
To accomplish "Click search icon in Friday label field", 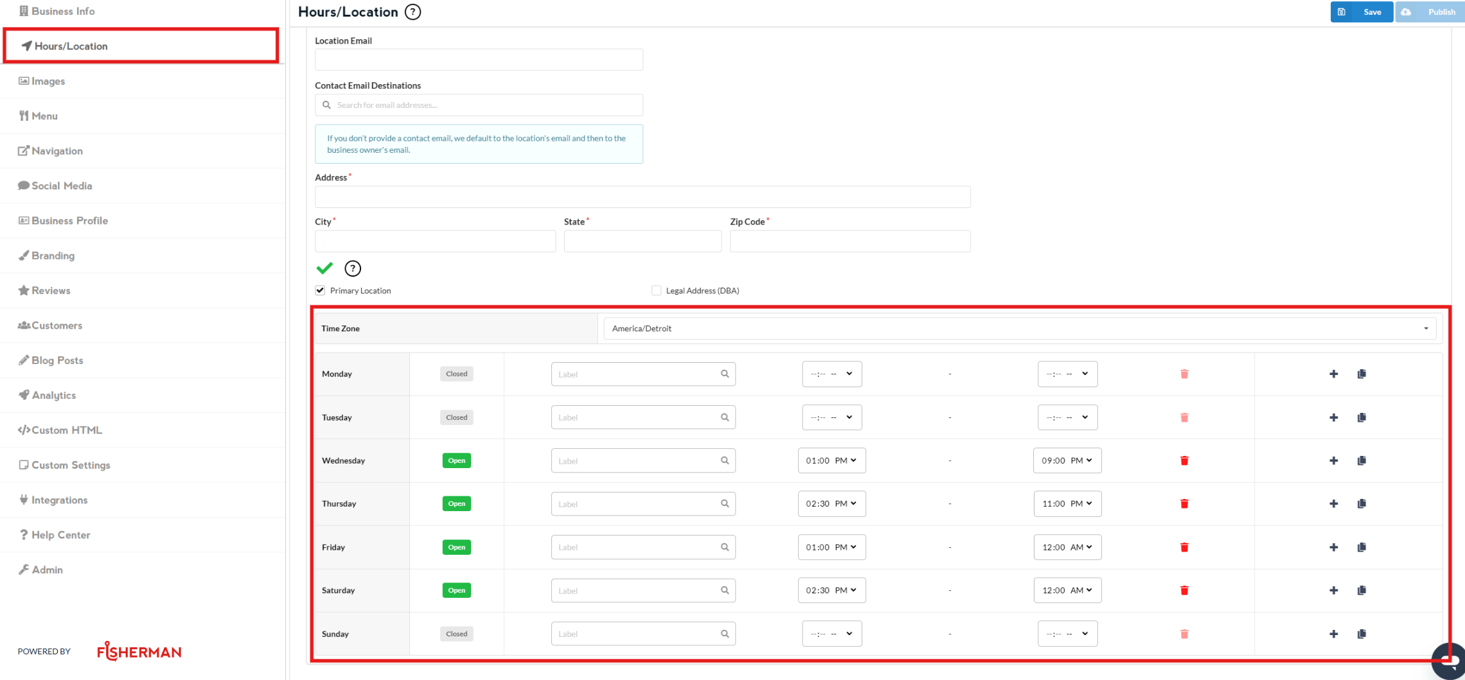I will pyautogui.click(x=724, y=547).
